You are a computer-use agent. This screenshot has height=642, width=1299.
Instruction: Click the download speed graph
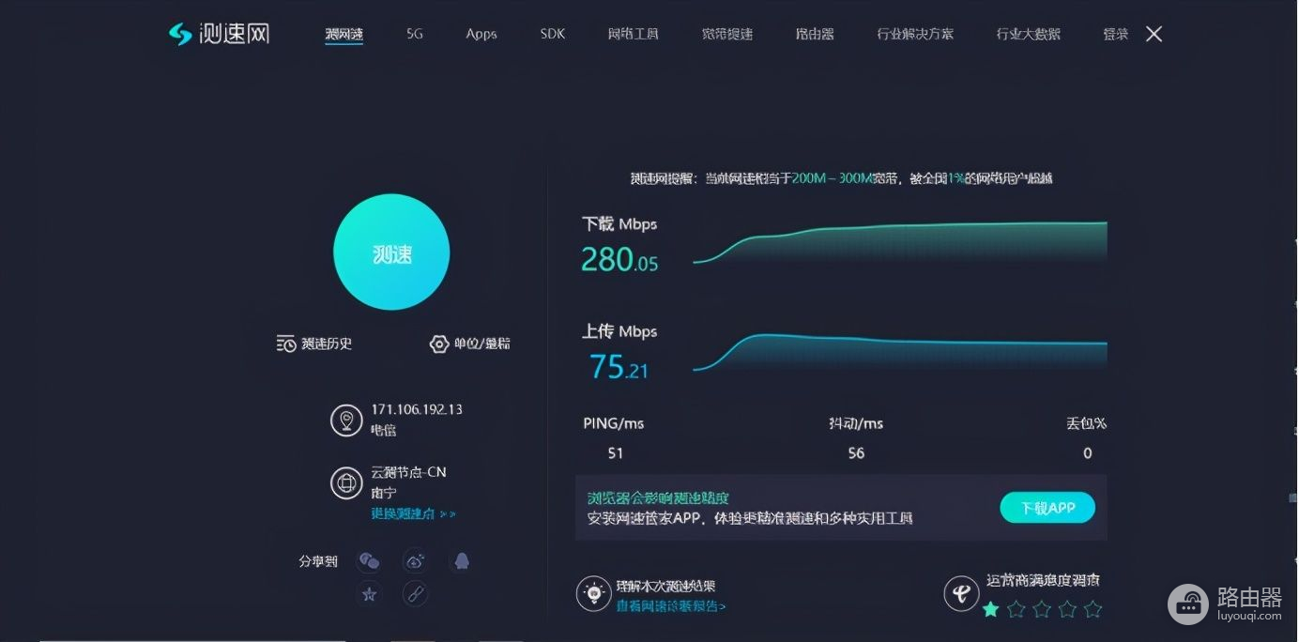(900, 243)
